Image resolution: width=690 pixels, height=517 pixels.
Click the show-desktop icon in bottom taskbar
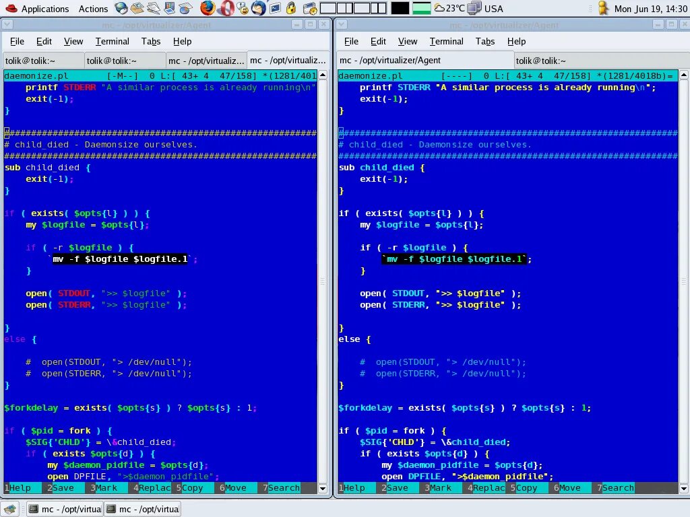tap(10, 509)
